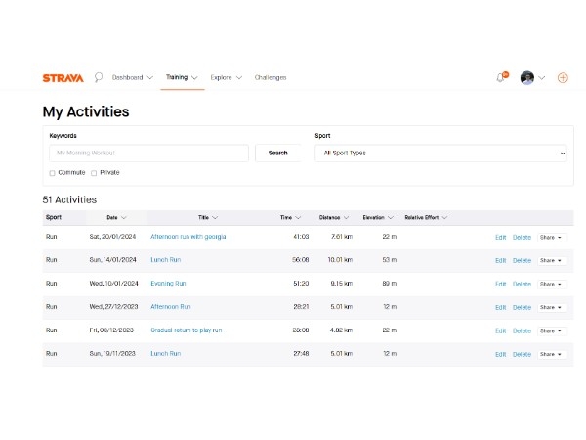Sort activities by Date column arrow

coord(124,218)
